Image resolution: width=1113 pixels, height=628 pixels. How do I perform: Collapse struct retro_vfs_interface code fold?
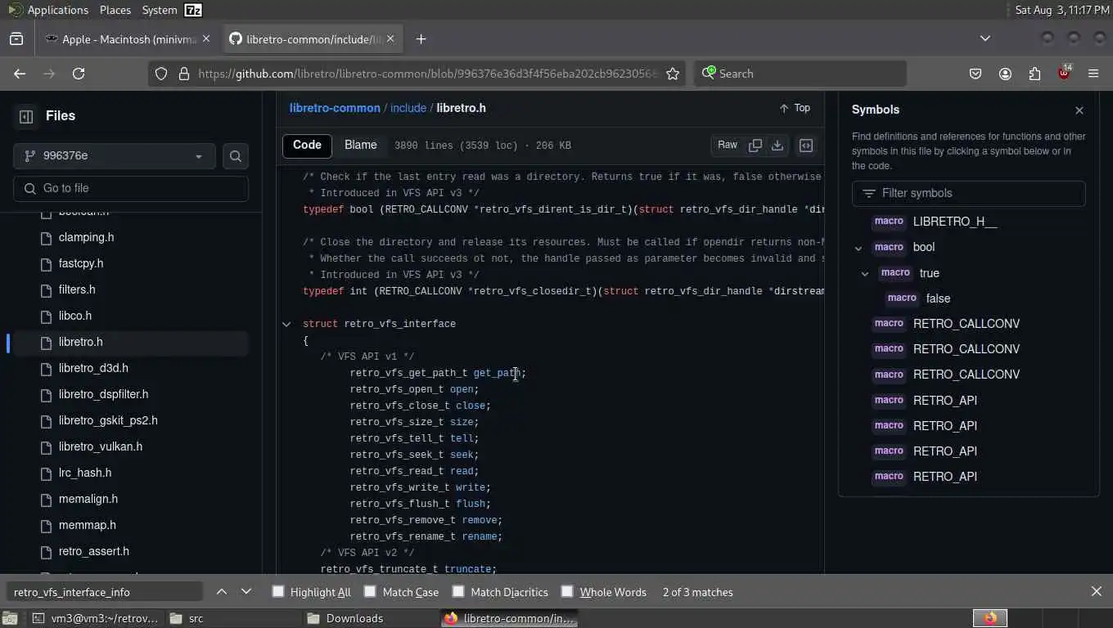[x=286, y=325]
